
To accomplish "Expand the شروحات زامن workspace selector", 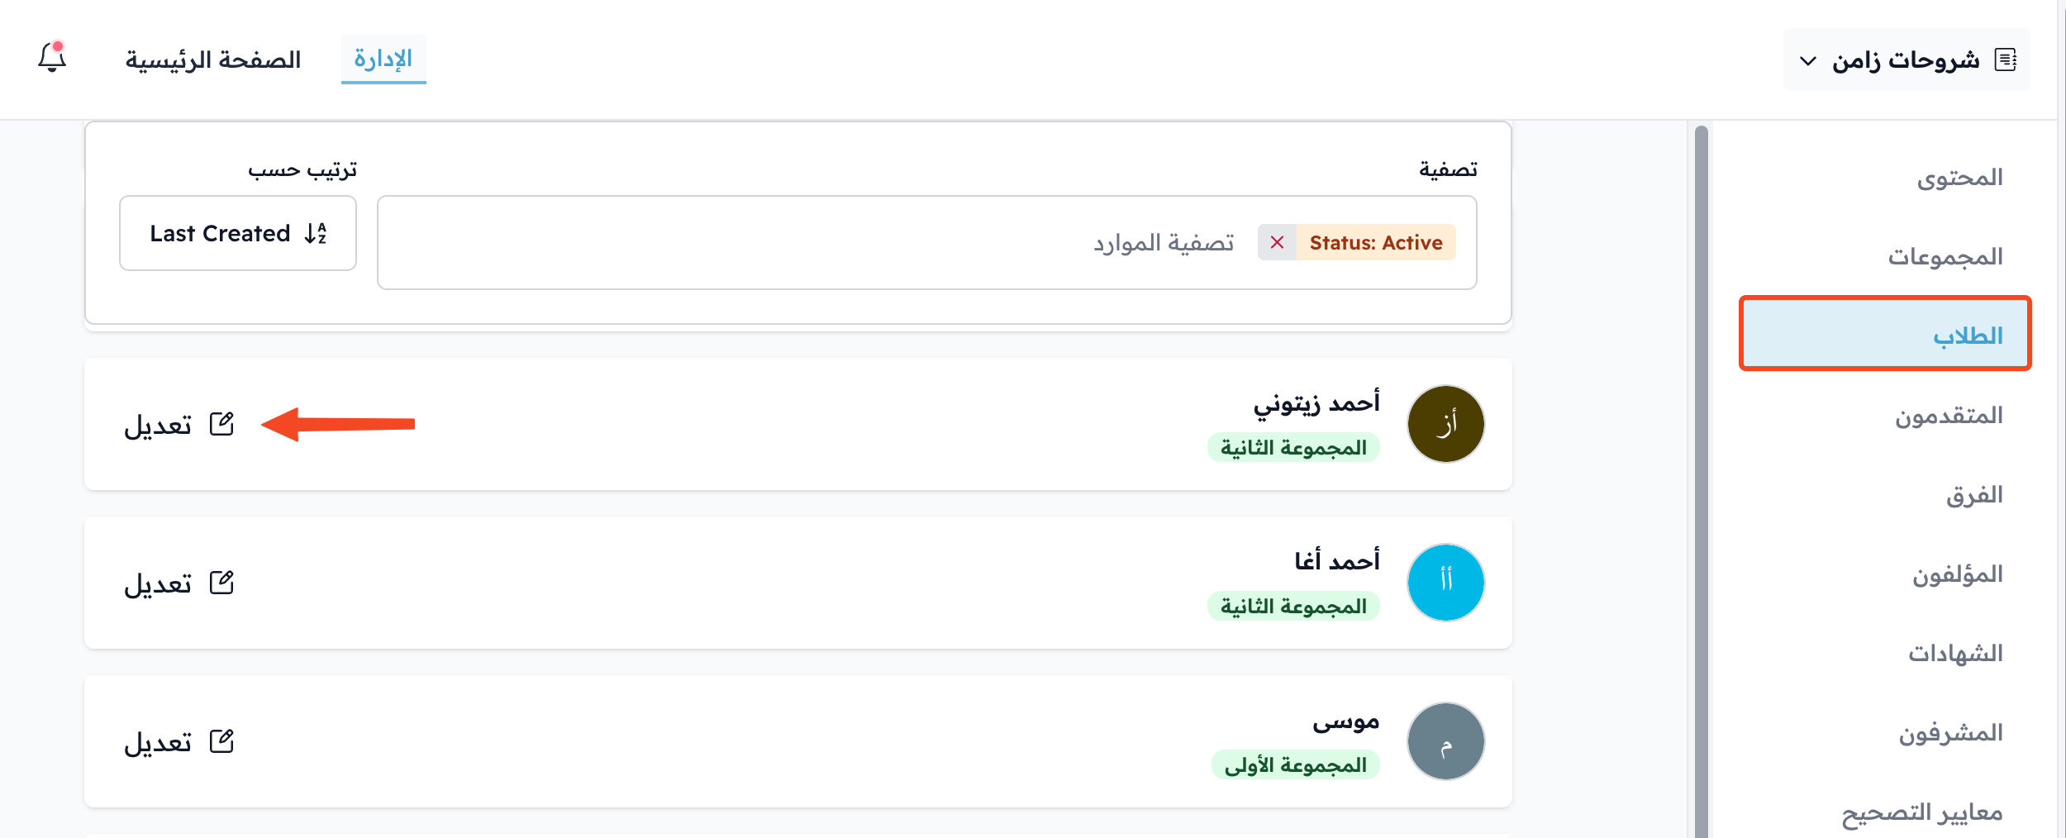I will 1907,60.
